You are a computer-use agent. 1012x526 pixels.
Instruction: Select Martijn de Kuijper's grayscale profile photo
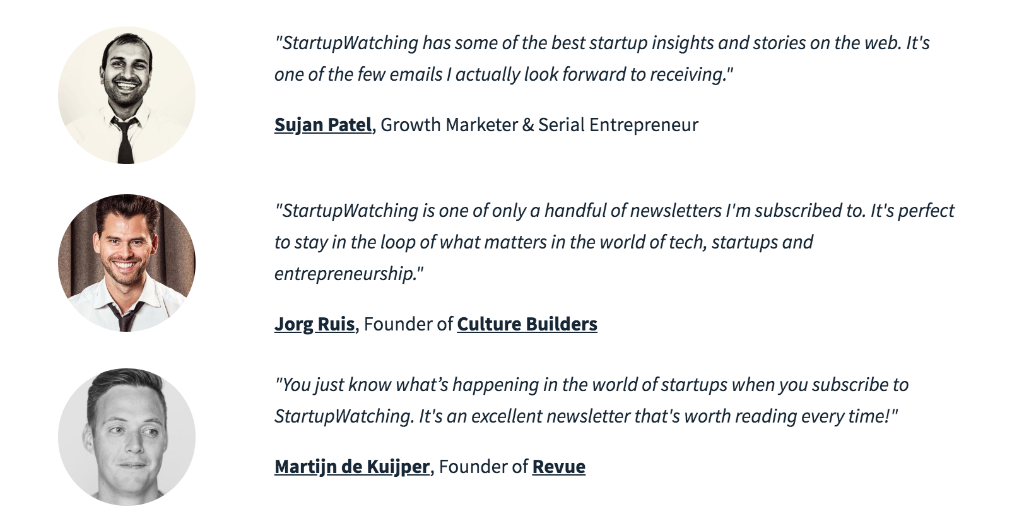(x=127, y=437)
